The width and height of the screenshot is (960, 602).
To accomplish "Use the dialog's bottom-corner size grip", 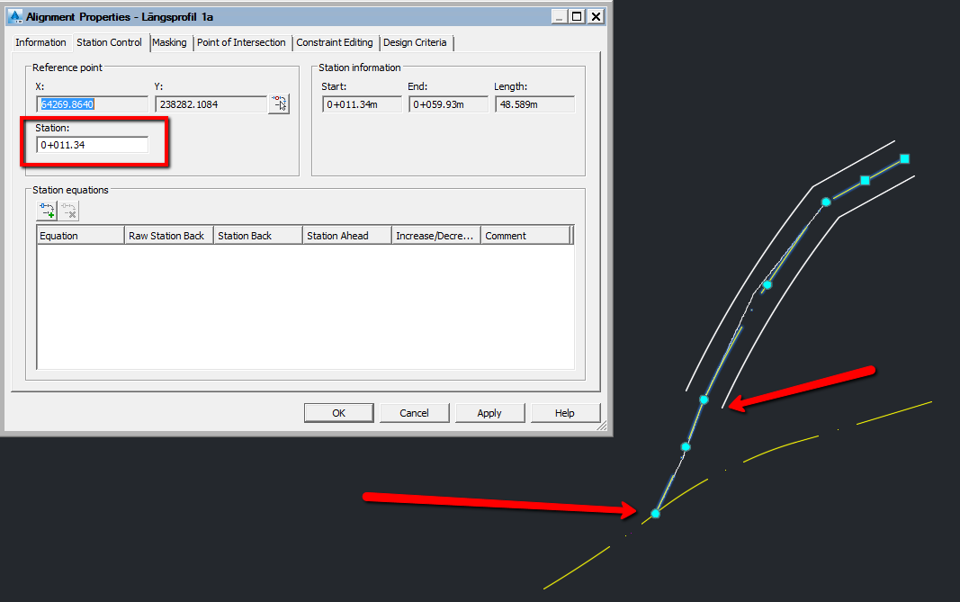I will click(x=602, y=426).
